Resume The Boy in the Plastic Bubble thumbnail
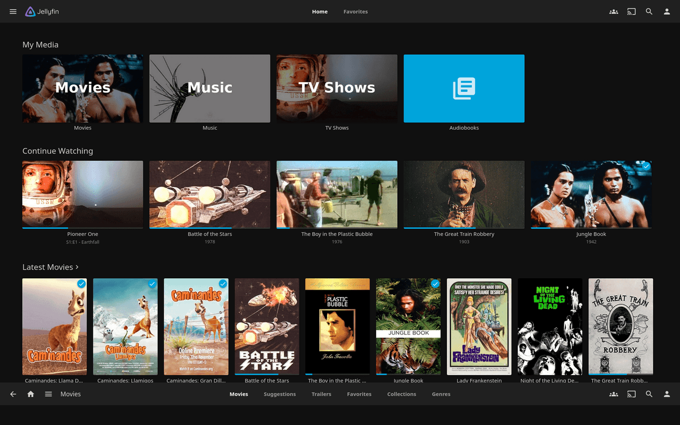 tap(337, 194)
